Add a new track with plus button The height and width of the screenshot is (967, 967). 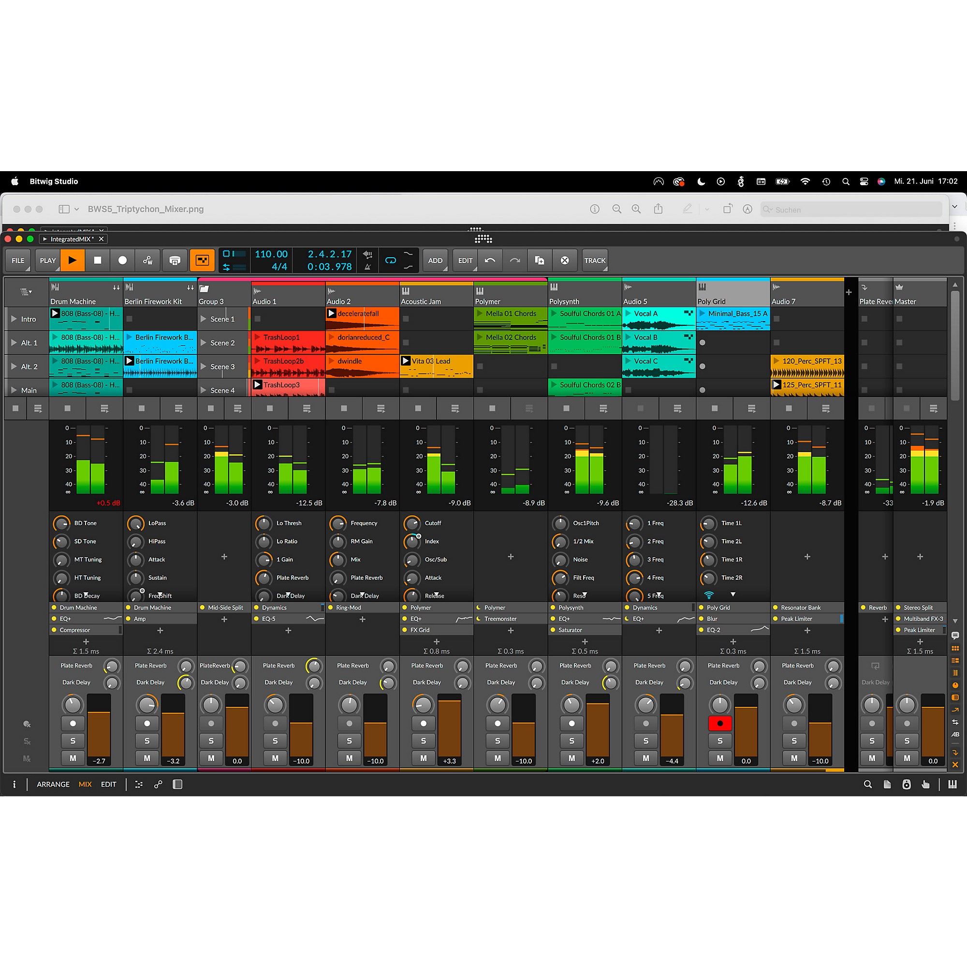point(849,293)
